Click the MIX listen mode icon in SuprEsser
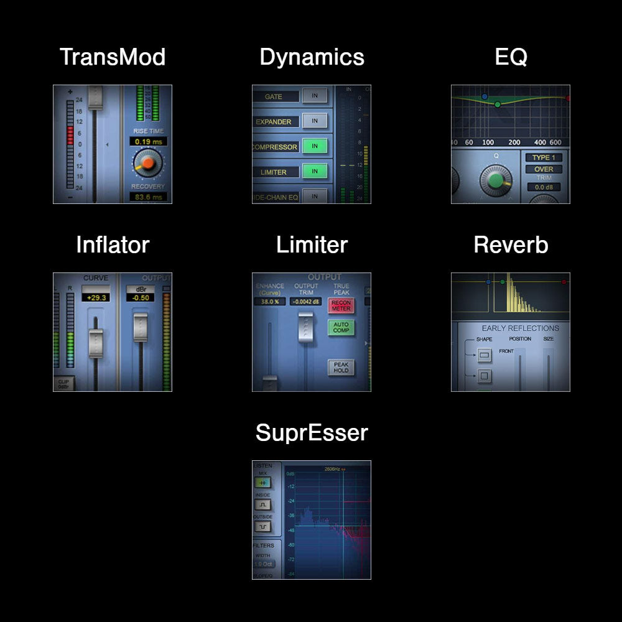 (x=264, y=482)
